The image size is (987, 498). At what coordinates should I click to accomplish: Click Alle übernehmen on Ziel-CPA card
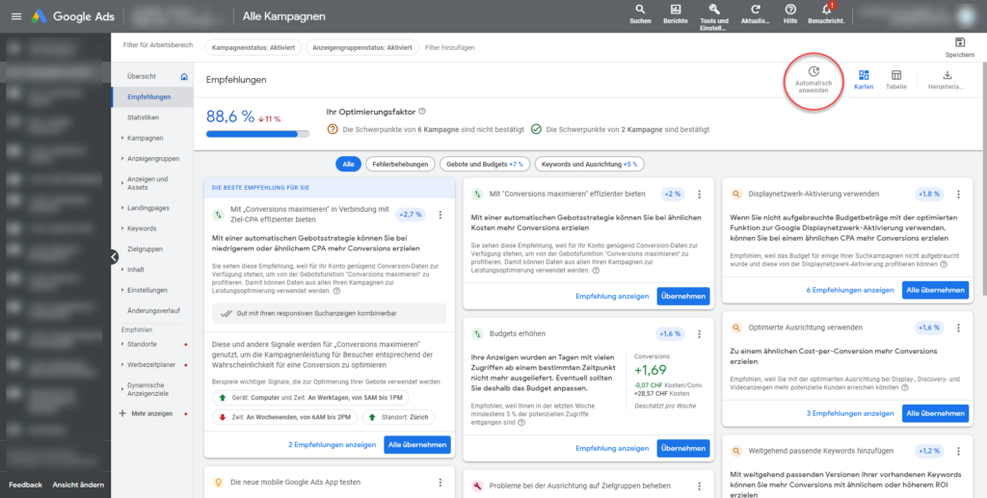[x=417, y=445]
